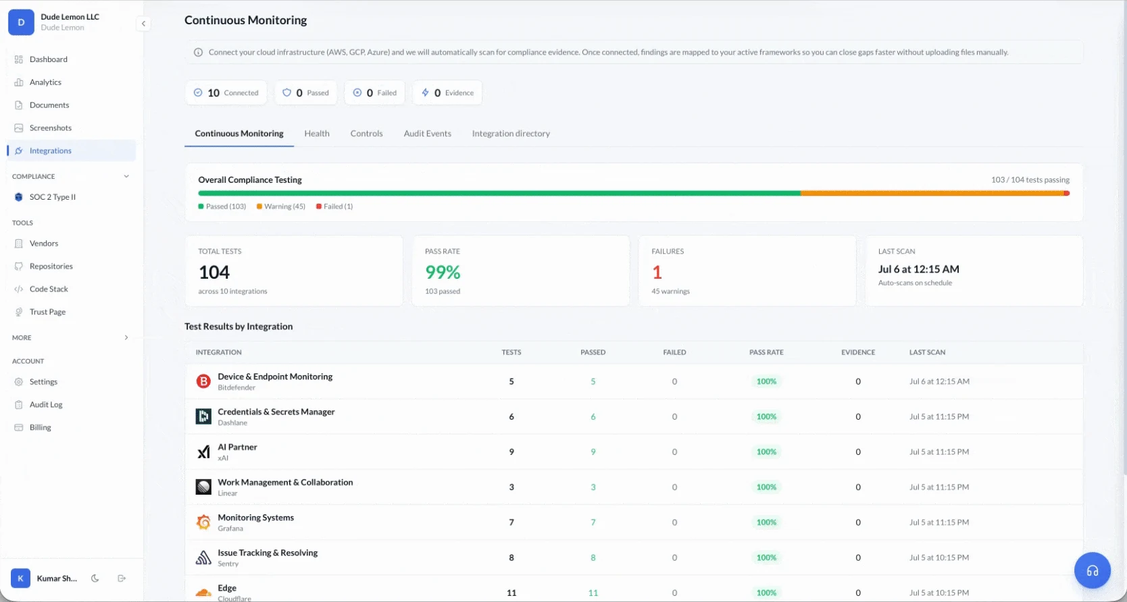This screenshot has width=1127, height=602.
Task: Click the Dude Lemon LLC workspace avatar
Action: tap(21, 22)
